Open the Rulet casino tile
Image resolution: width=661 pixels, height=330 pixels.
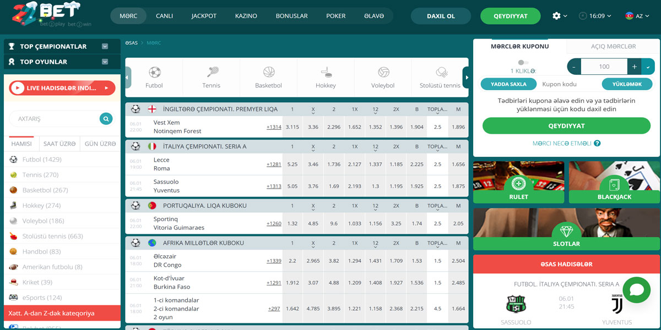518,184
